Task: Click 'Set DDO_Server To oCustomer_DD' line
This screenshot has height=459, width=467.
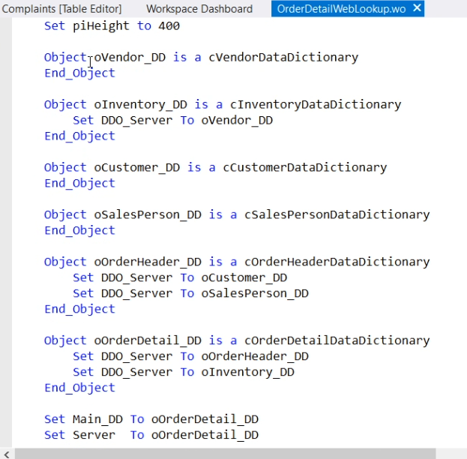Action: tap(180, 277)
